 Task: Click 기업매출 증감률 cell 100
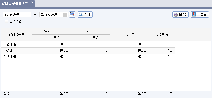click(162, 44)
